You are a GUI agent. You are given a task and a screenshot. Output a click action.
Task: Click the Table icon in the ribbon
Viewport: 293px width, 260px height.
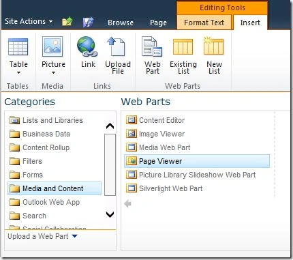[x=18, y=47]
